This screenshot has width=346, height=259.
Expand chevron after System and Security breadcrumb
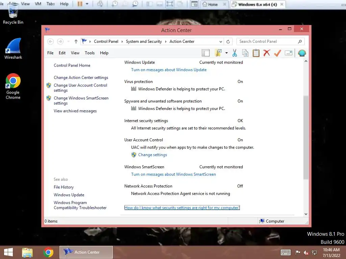166,41
